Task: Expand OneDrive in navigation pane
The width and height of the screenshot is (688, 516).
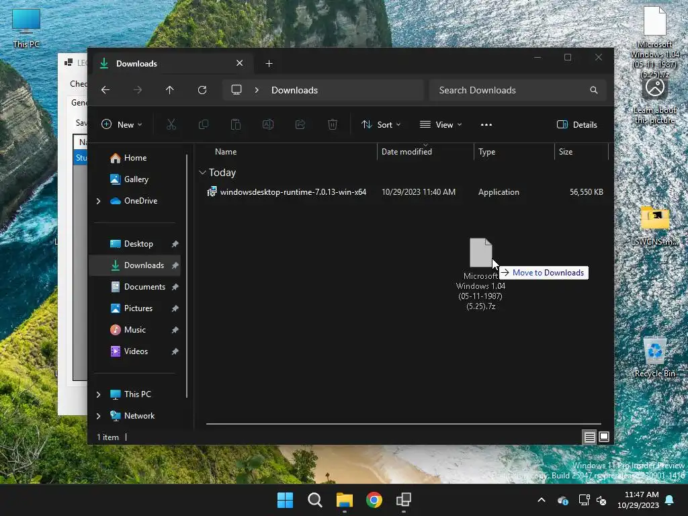Action: click(98, 201)
